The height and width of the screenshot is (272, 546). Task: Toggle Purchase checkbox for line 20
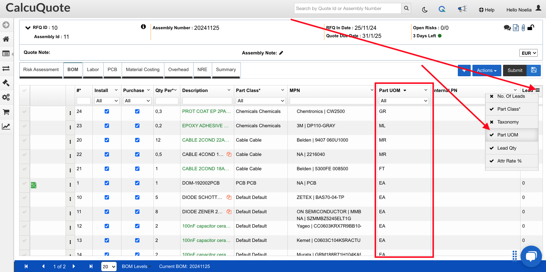pos(137,140)
